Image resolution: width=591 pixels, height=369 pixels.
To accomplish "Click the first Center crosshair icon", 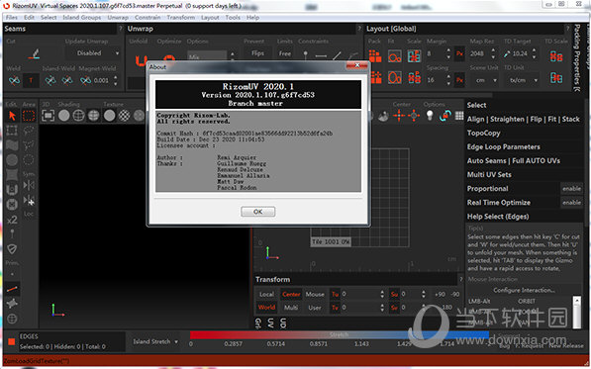I will click(399, 116).
